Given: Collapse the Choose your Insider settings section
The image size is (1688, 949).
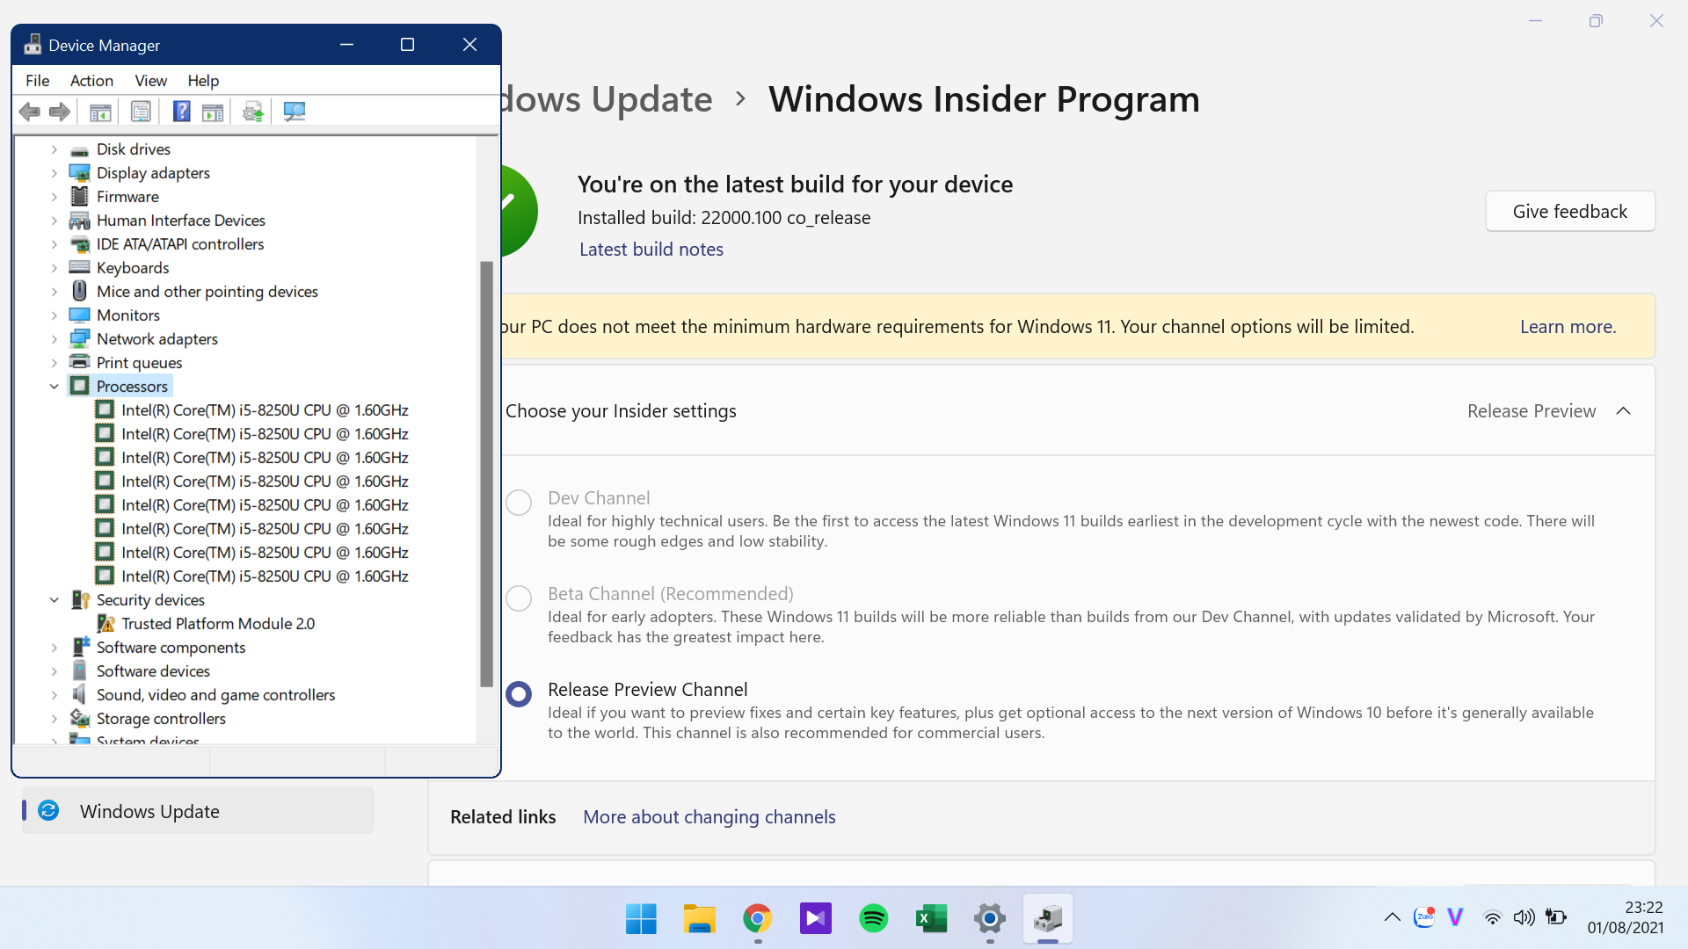Looking at the screenshot, I should pyautogui.click(x=1623, y=410).
